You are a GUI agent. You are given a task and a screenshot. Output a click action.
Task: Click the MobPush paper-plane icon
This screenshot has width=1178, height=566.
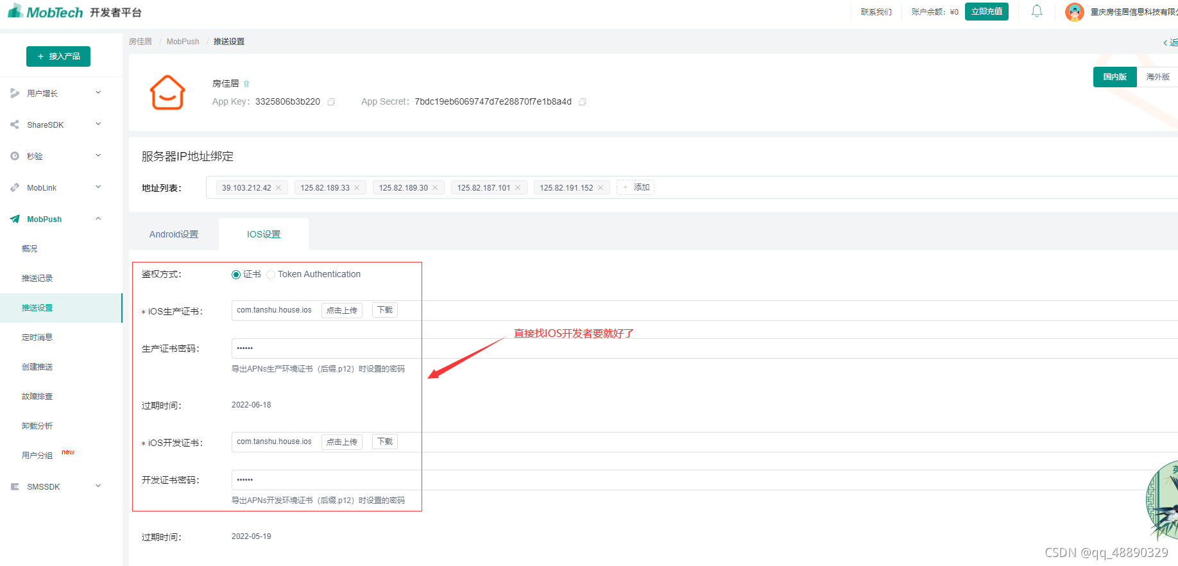[x=15, y=219]
